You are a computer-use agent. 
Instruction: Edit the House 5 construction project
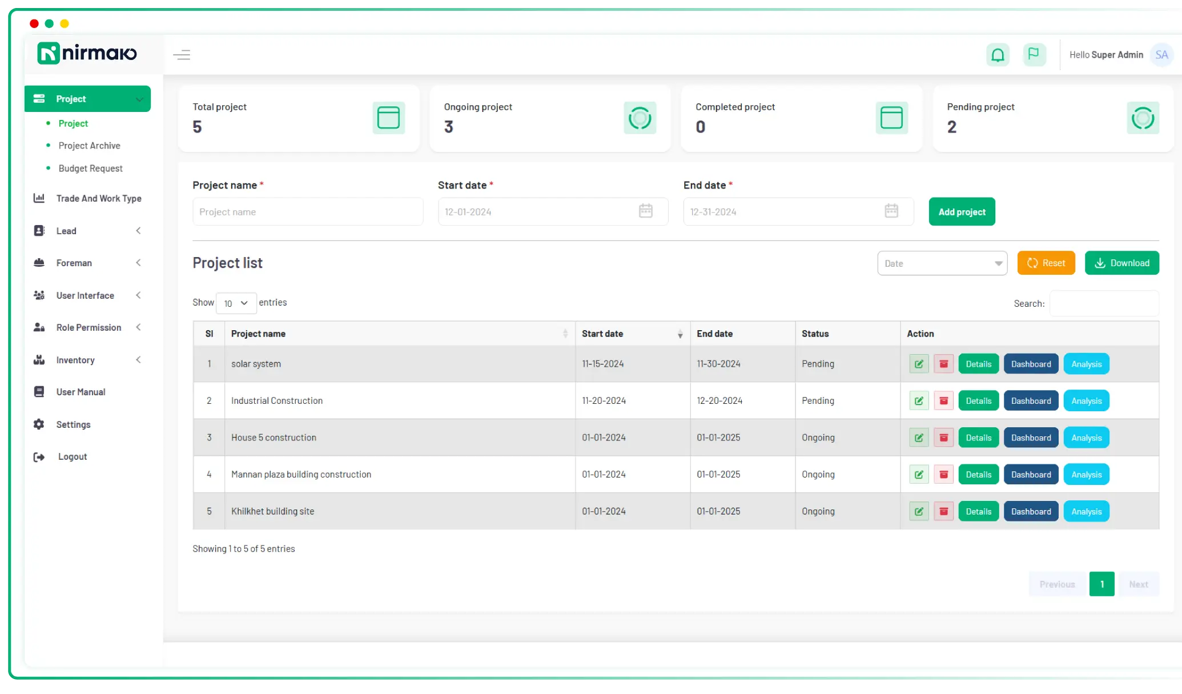919,438
